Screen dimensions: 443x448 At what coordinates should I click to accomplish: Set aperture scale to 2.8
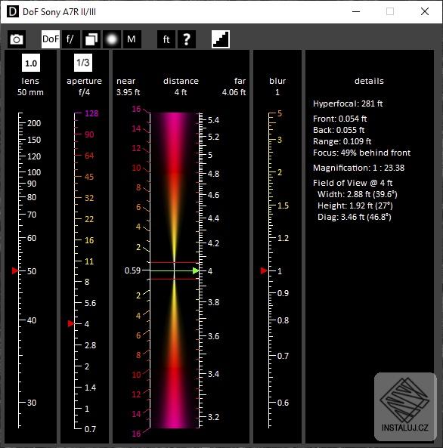91,345
